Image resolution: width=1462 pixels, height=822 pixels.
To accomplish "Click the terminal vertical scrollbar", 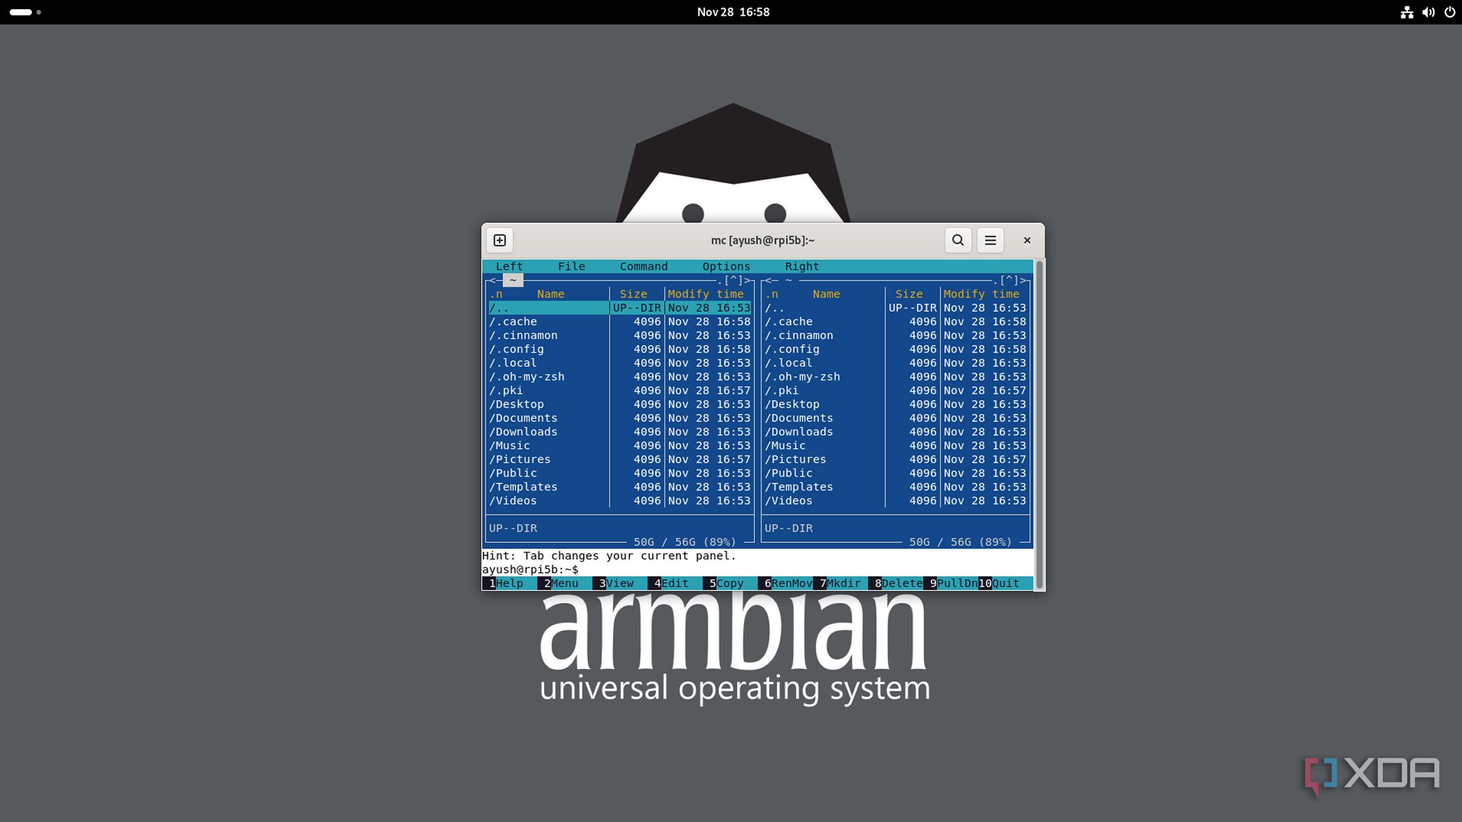I will (x=1039, y=424).
